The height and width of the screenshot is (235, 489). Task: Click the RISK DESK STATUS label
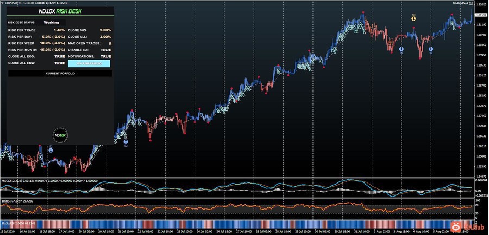[x=22, y=22]
